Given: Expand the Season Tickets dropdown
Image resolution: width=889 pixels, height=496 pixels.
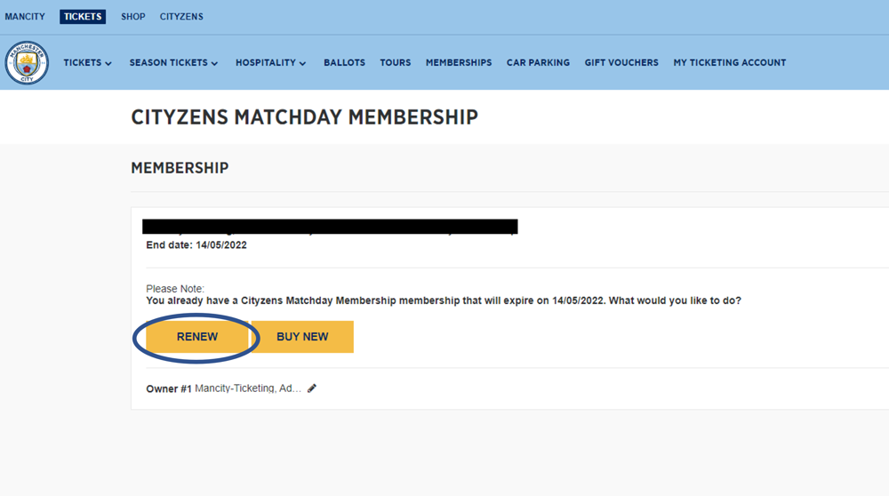Looking at the screenshot, I should pyautogui.click(x=173, y=63).
